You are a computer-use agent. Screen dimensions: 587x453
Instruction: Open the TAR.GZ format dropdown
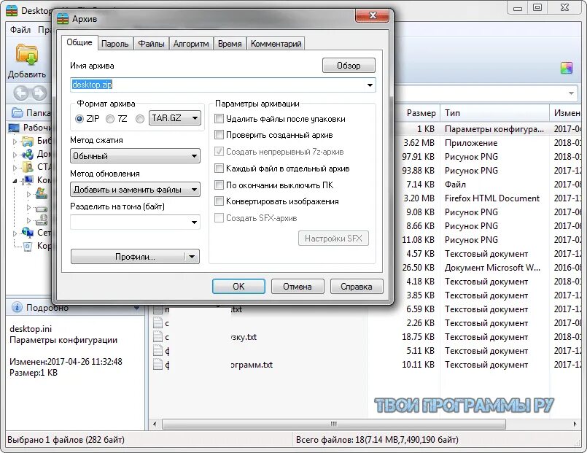[x=175, y=118]
